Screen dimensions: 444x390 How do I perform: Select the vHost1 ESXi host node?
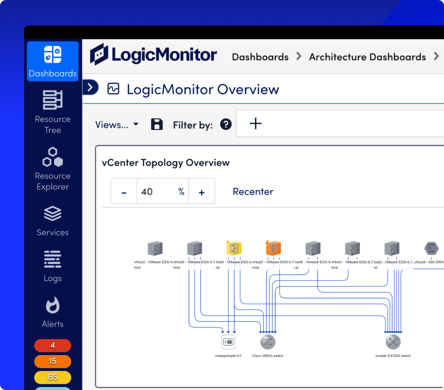click(352, 248)
